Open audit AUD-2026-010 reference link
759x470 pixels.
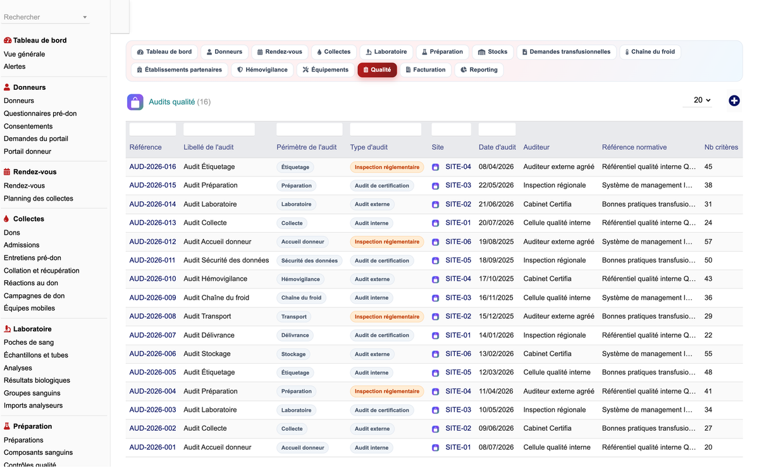coord(152,279)
